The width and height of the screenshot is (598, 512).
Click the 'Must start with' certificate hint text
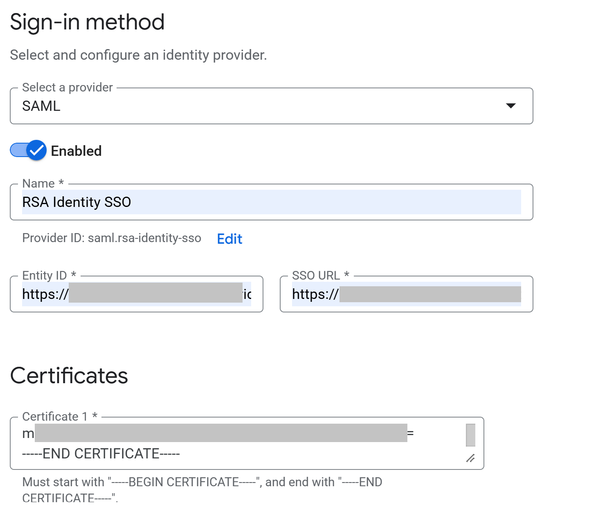pos(202,490)
